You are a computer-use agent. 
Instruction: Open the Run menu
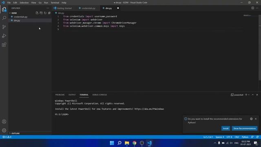tap(46, 2)
